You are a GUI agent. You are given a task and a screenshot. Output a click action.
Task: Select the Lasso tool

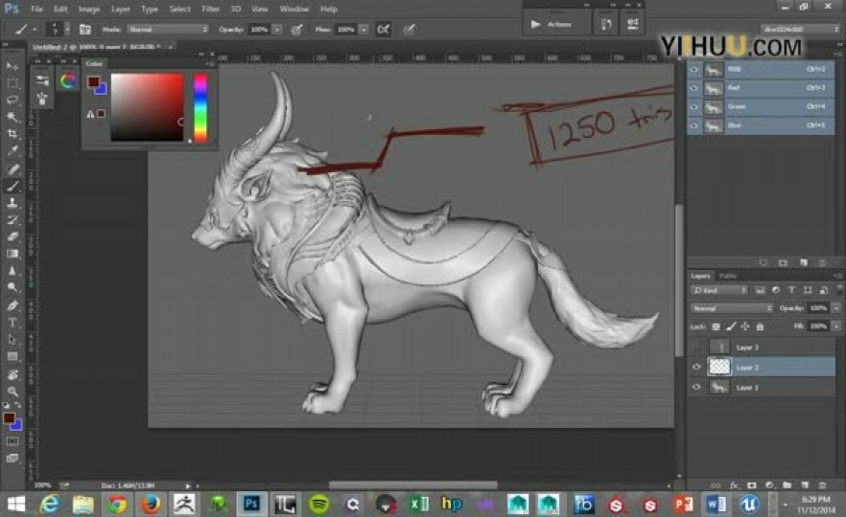[x=12, y=101]
